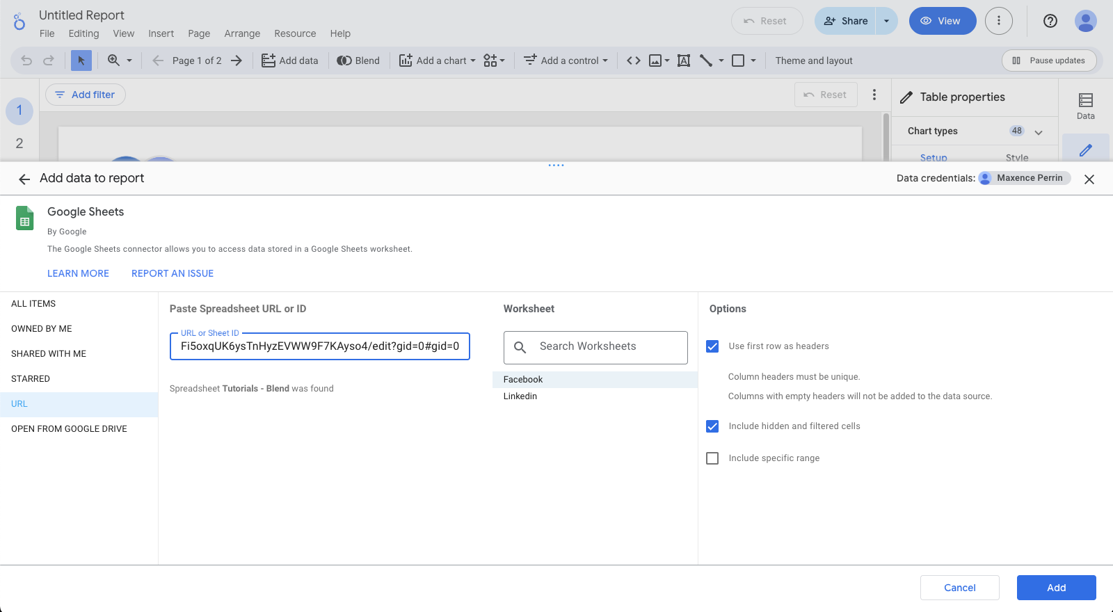
Task: Open the zoom level dropdown arrow
Action: click(x=129, y=61)
